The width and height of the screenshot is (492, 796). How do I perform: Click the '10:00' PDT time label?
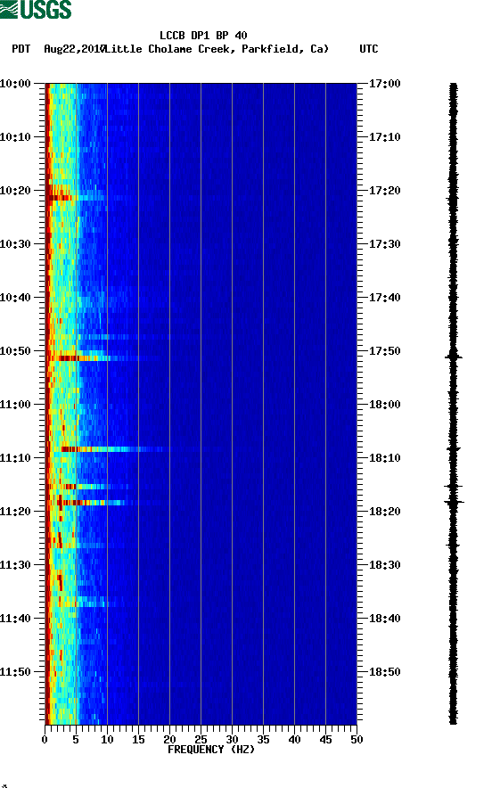15,83
